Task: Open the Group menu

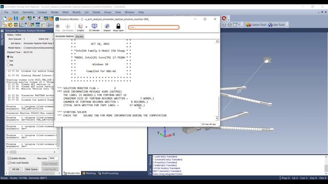Action: click(108, 12)
